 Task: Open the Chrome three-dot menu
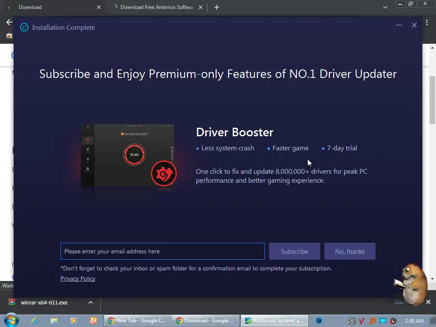427,22
